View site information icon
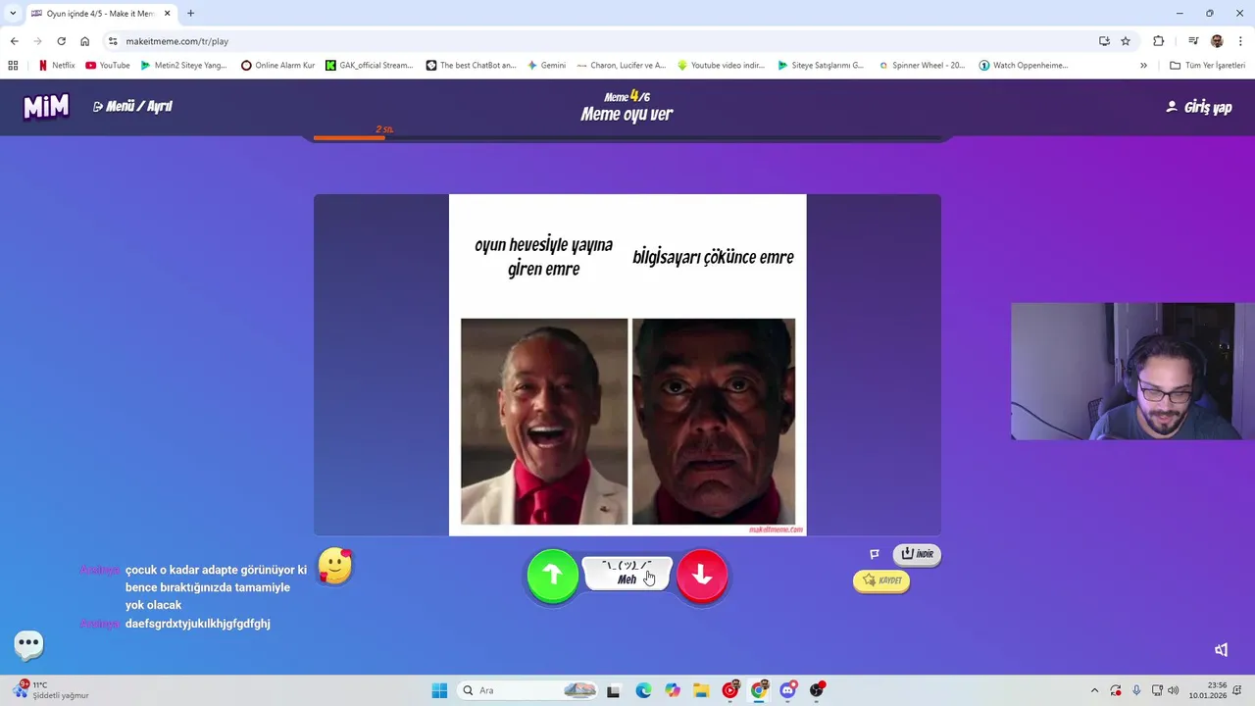Viewport: 1255px width, 706px height. [x=113, y=41]
